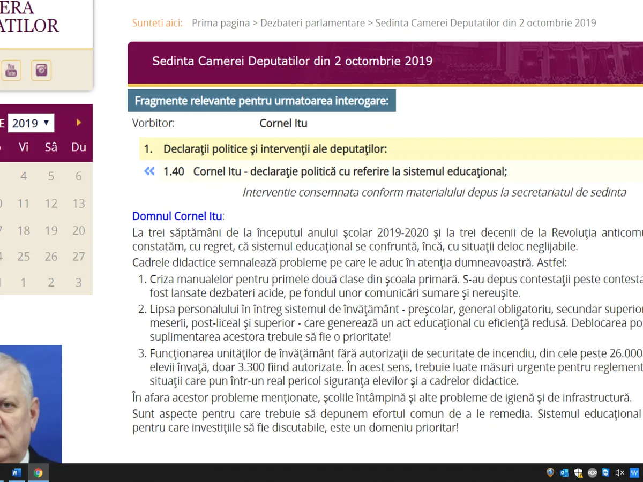Select calendar day 25
The height and width of the screenshot is (482, 643).
tap(24, 257)
